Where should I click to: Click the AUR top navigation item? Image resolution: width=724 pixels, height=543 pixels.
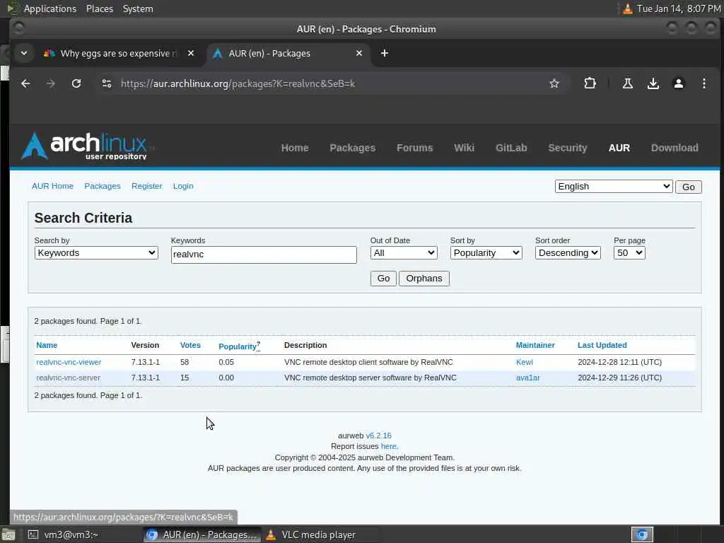619,148
